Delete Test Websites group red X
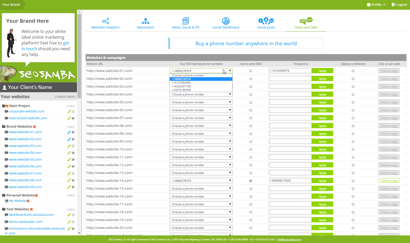Viewport: 410px width, 243px height. (x=31, y=209)
